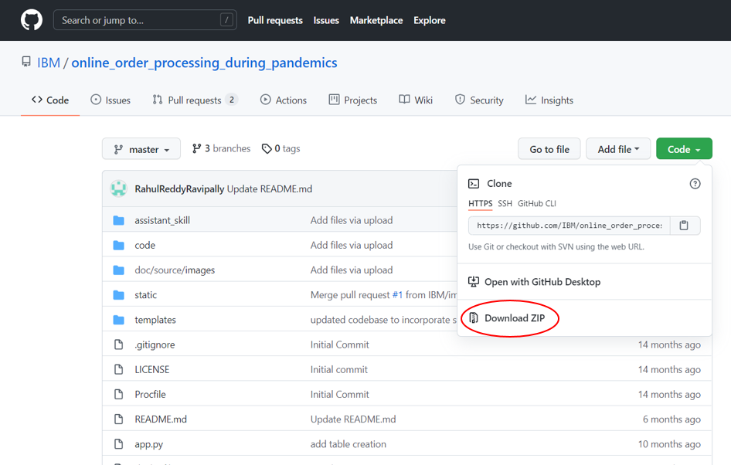Click the .gitignore file icon
This screenshot has height=465, width=731.
[119, 345]
